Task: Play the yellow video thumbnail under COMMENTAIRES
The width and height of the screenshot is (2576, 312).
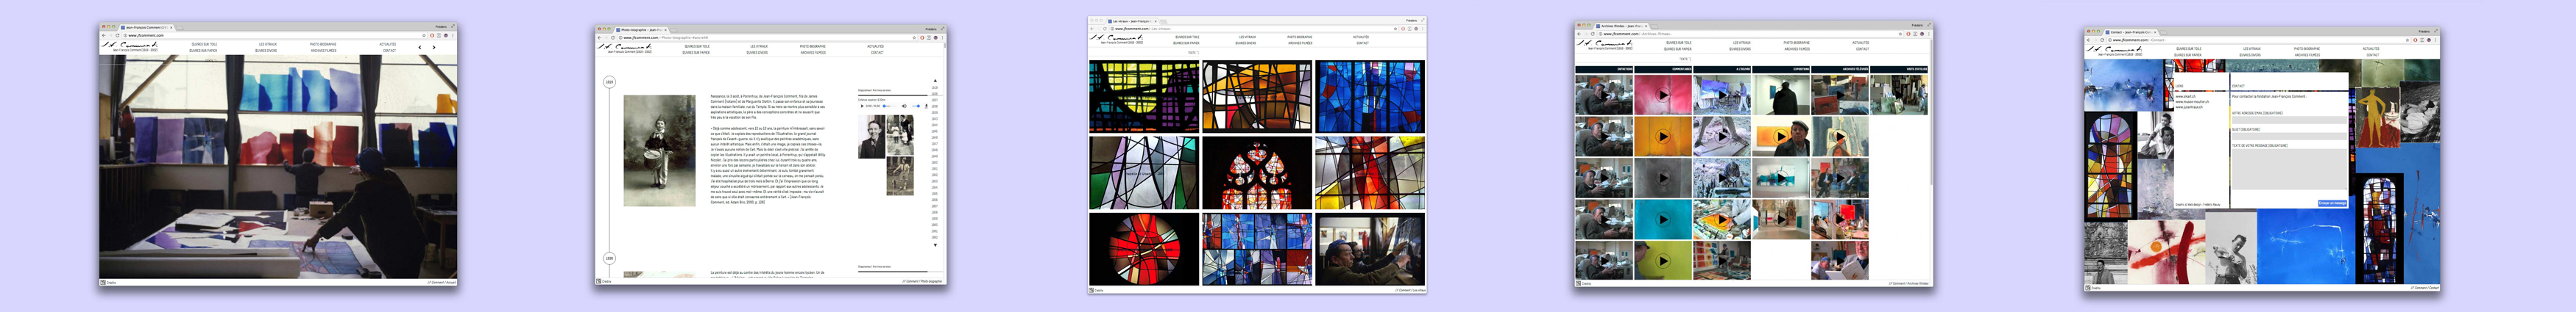Action: [1664, 260]
